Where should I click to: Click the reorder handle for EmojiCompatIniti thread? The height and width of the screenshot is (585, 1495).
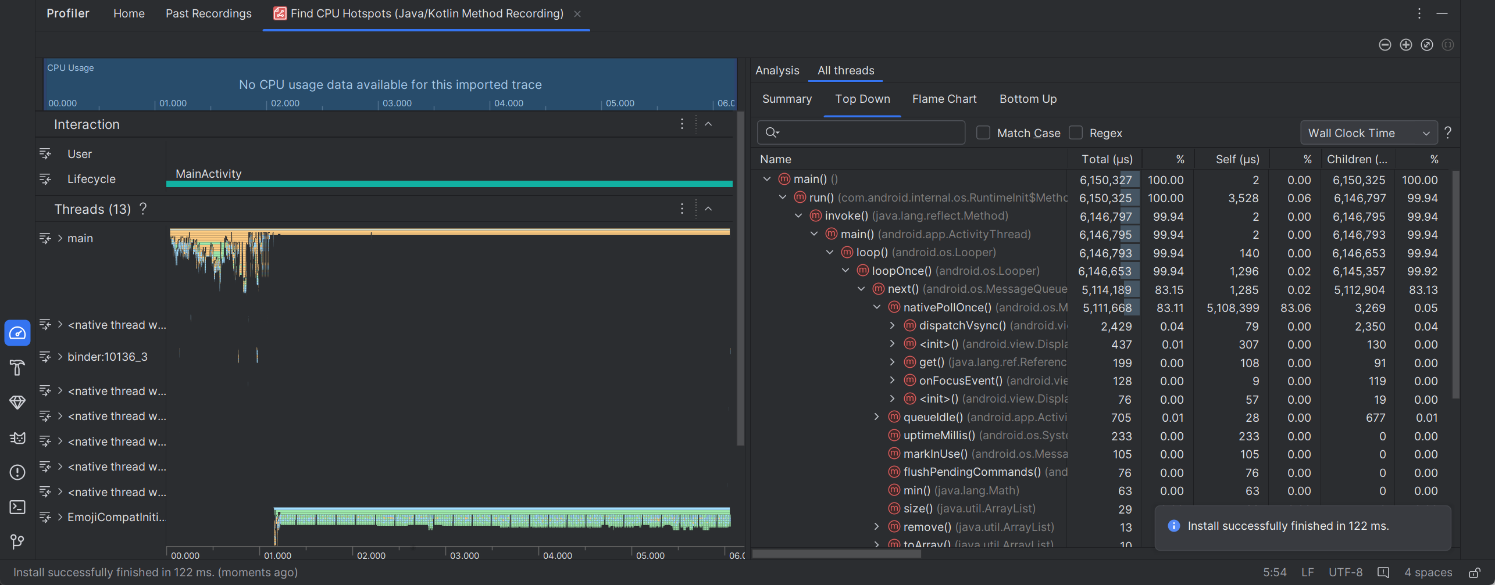click(x=45, y=517)
